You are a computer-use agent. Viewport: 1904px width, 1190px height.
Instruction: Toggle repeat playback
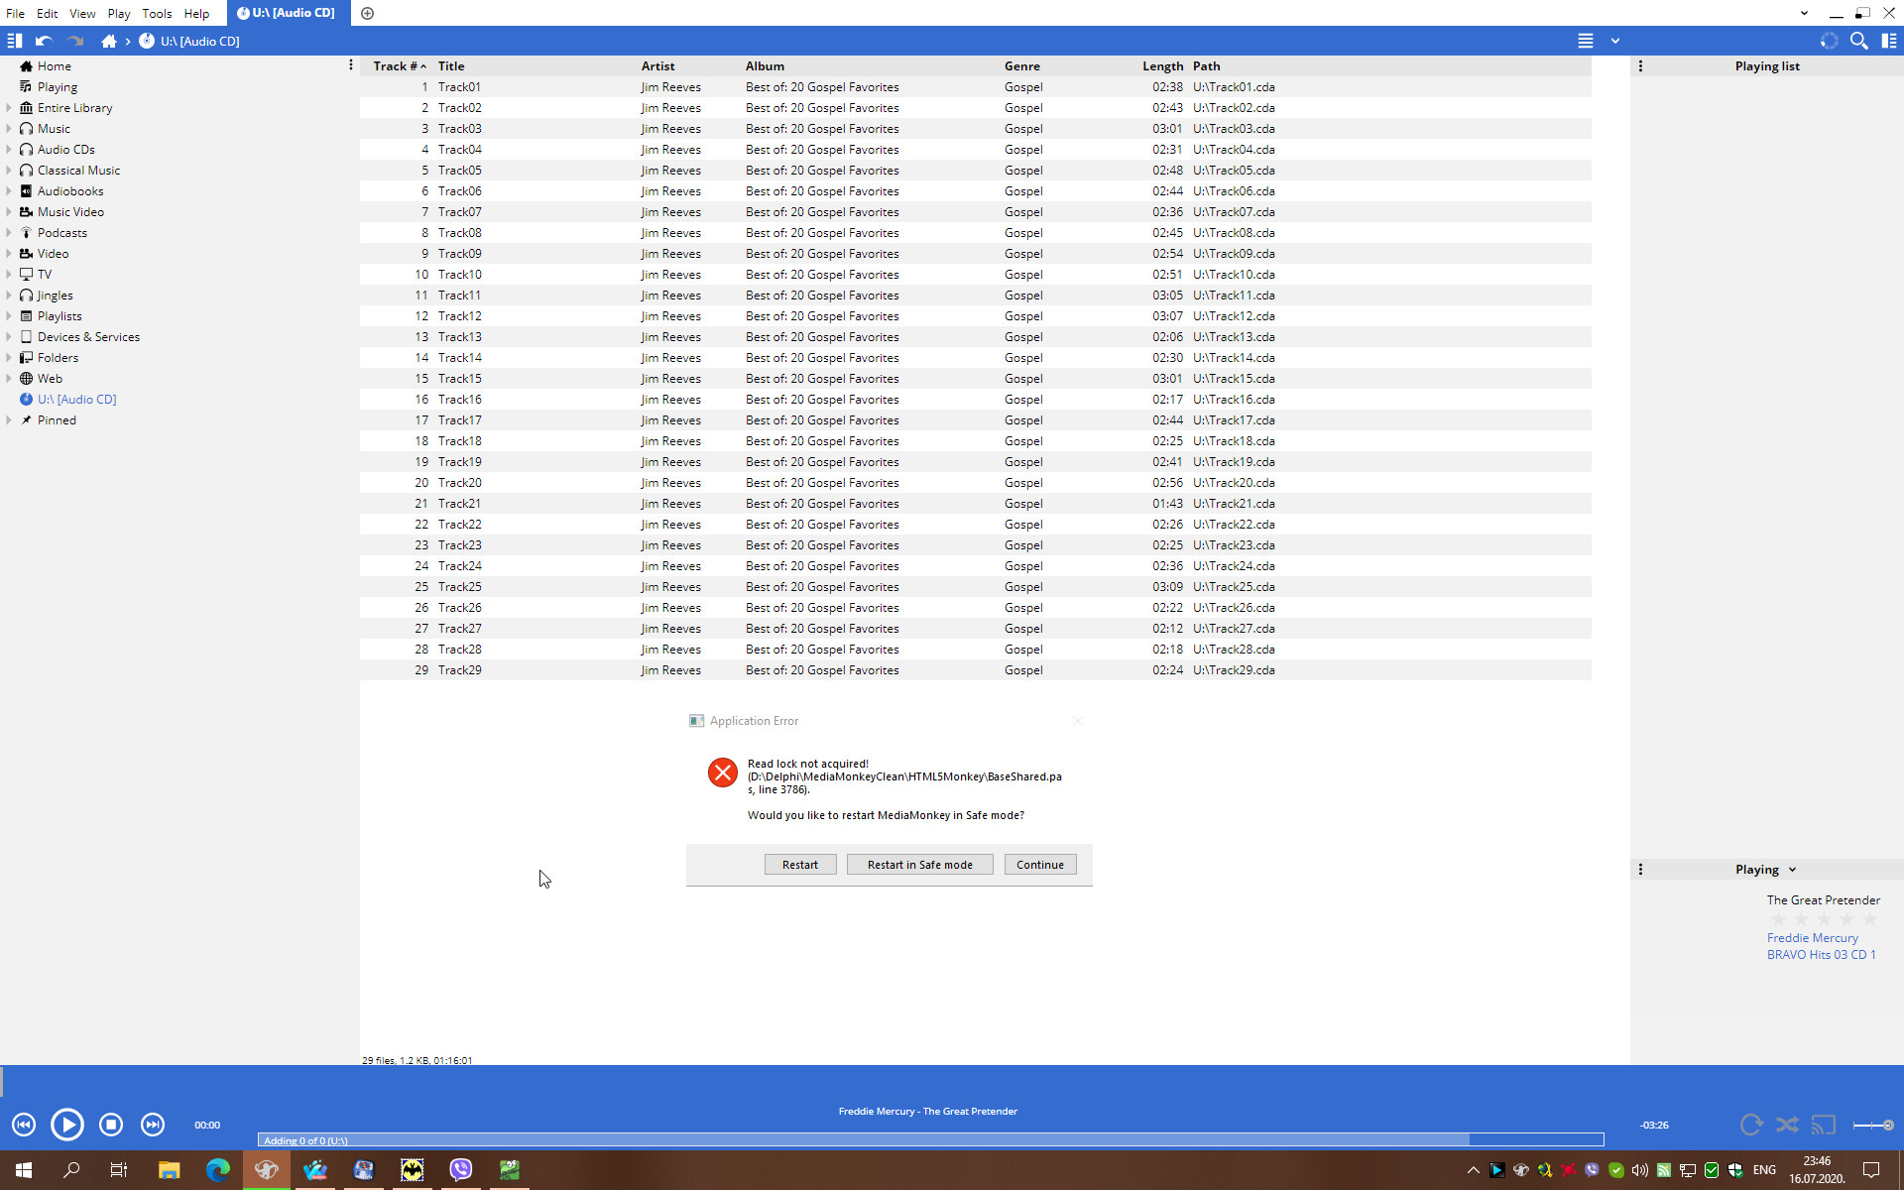(1751, 1125)
